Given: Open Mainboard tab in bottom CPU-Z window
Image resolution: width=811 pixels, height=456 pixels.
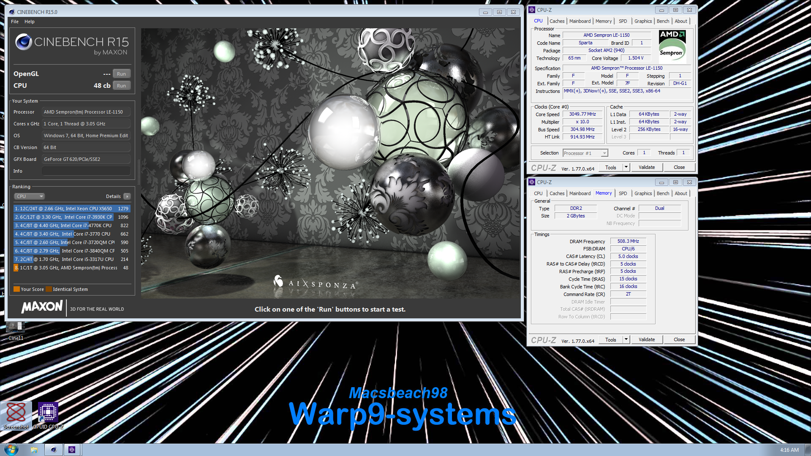Looking at the screenshot, I should [x=580, y=193].
